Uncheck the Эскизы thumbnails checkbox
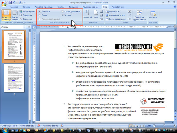The image size is (177, 133). point(63,15)
